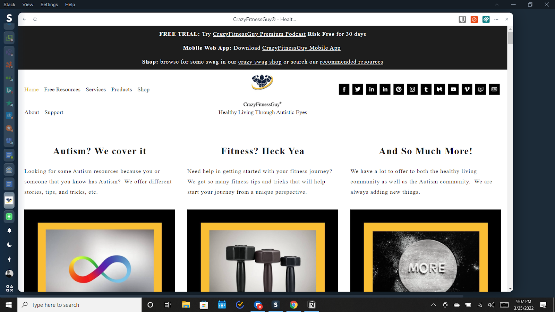Click the 'Fitness? Heck Yea' heading

[263, 151]
